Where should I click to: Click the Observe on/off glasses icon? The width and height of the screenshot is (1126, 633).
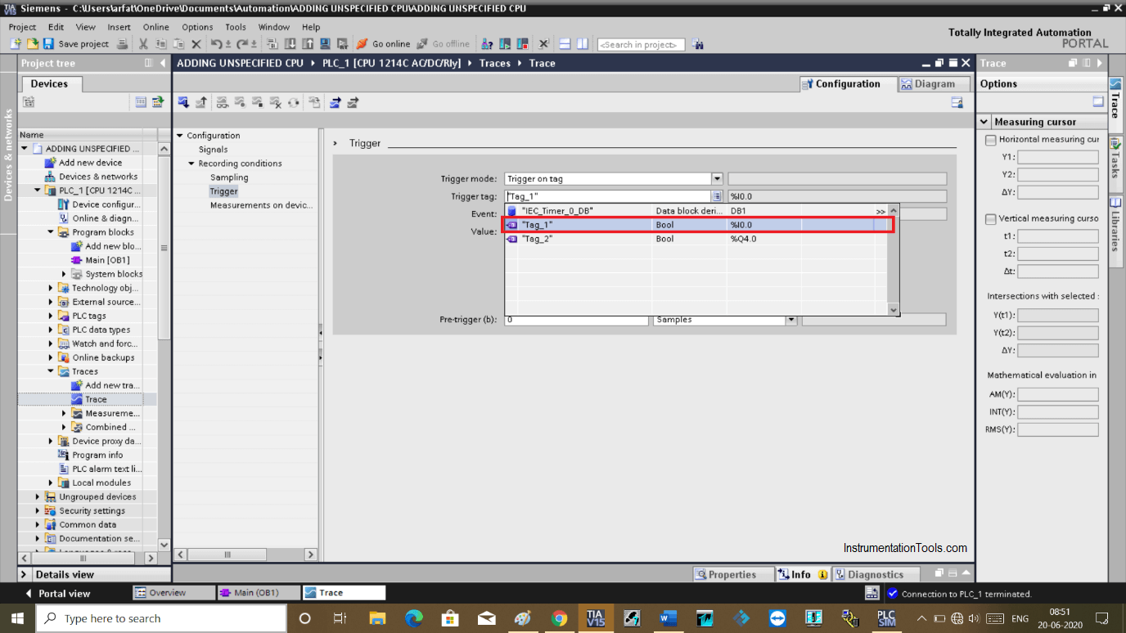(223, 102)
